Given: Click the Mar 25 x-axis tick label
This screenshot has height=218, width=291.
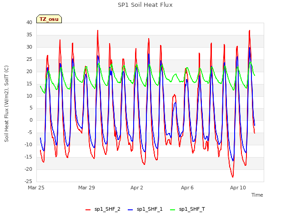Looking at the screenshot, I should point(36,188).
